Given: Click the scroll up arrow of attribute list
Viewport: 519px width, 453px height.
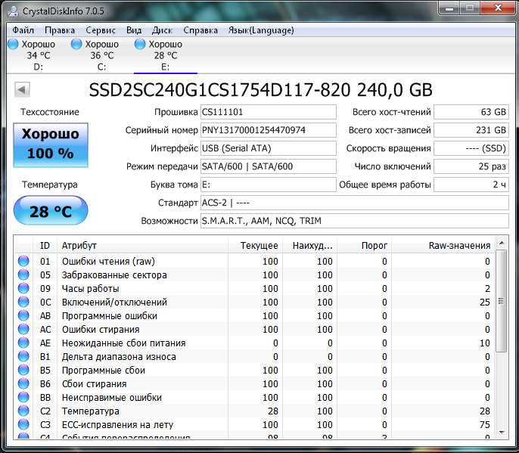Looking at the screenshot, I should 502,243.
